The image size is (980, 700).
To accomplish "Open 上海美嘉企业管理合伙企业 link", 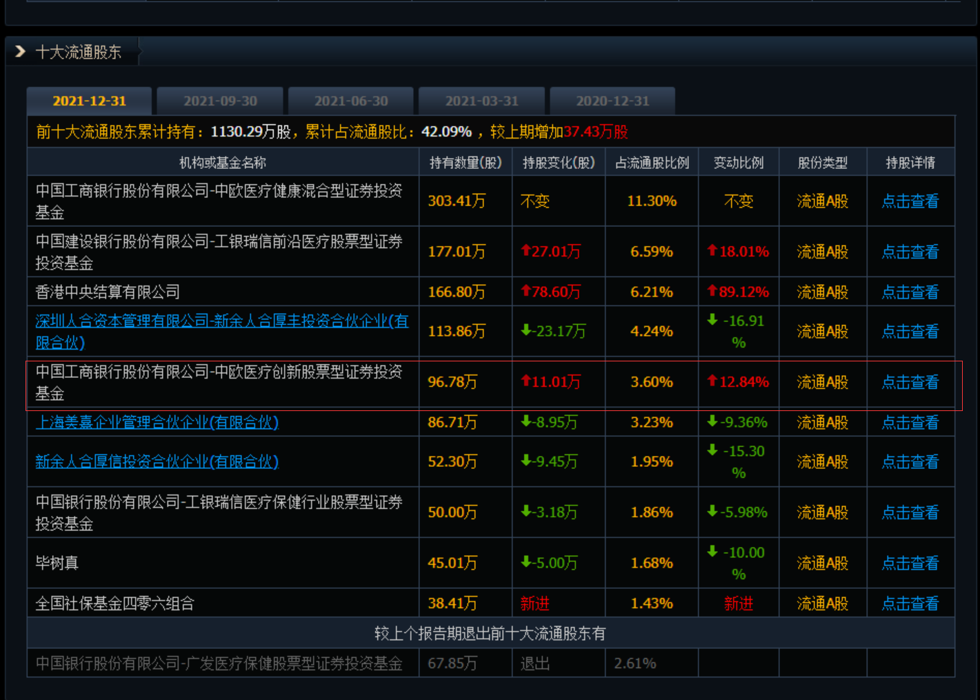I will [x=157, y=422].
